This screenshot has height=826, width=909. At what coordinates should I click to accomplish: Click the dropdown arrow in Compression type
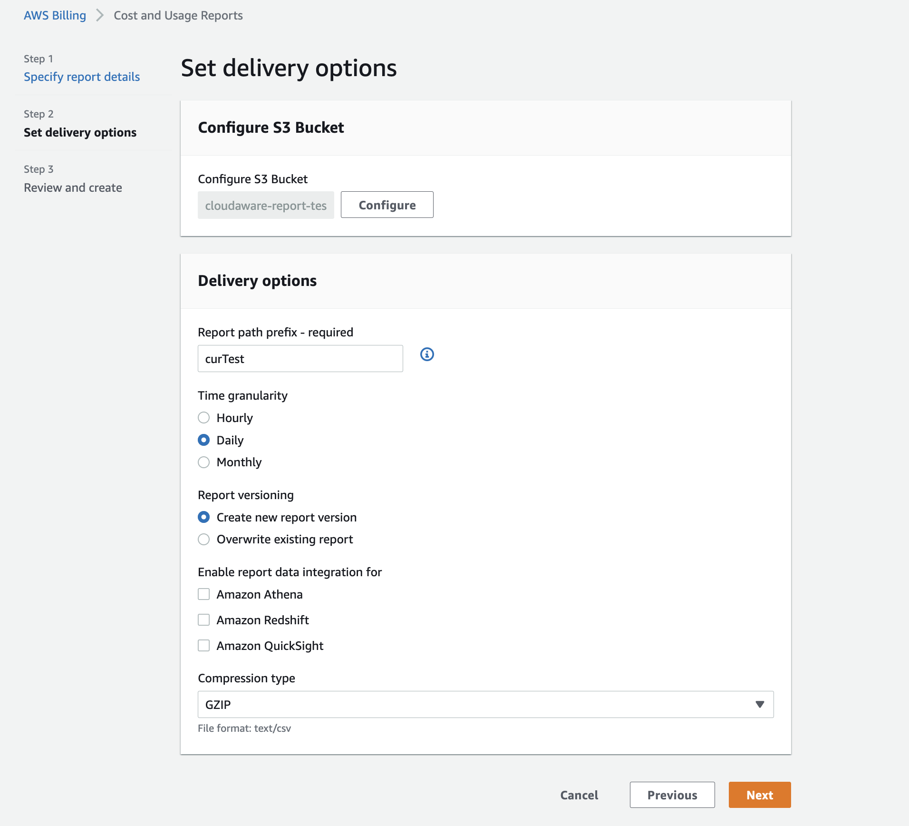[x=760, y=704]
